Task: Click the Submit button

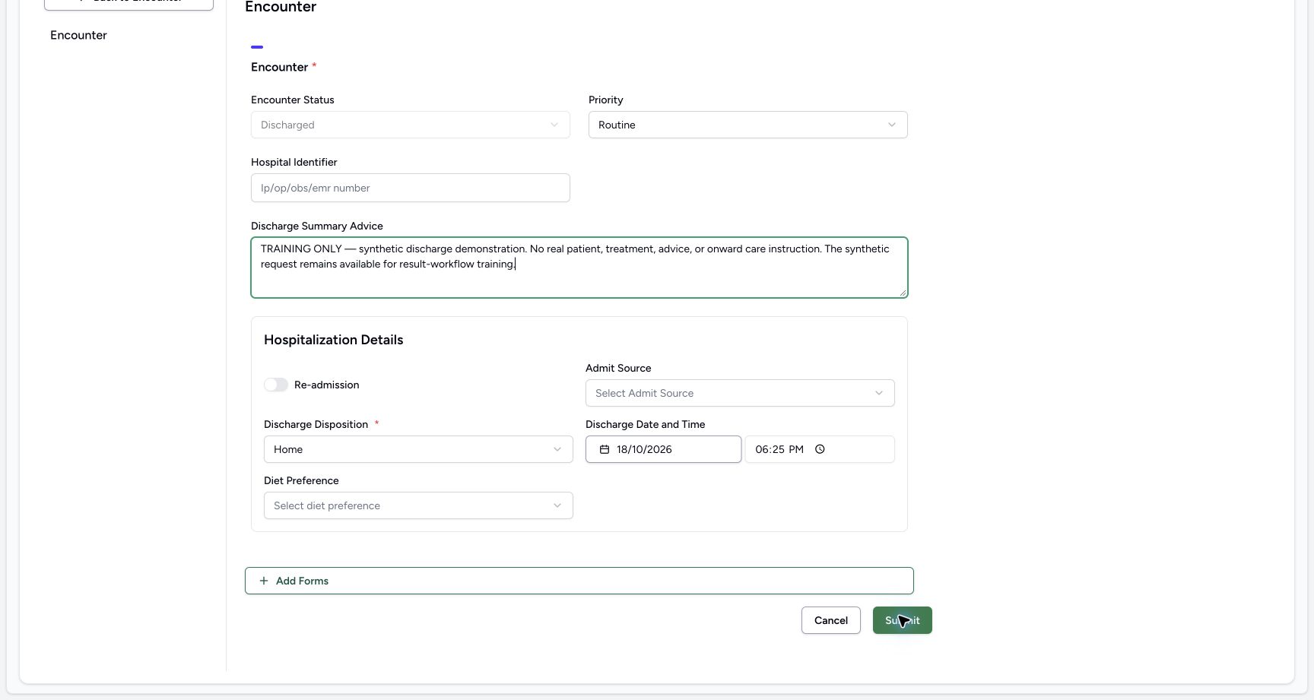Action: click(x=903, y=620)
